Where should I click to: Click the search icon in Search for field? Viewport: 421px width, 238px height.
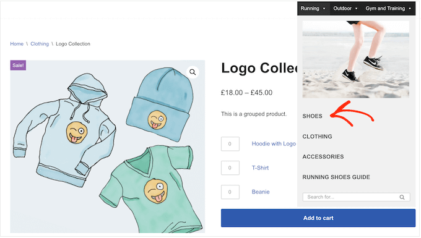pyautogui.click(x=402, y=197)
